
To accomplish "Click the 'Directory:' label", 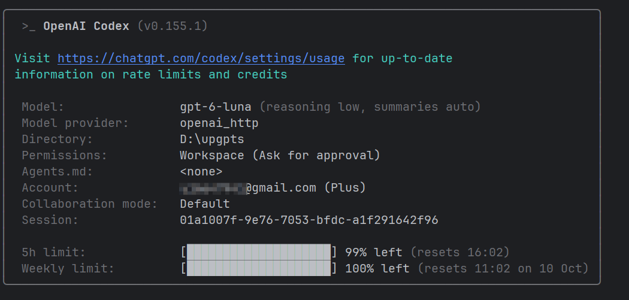I will (57, 139).
